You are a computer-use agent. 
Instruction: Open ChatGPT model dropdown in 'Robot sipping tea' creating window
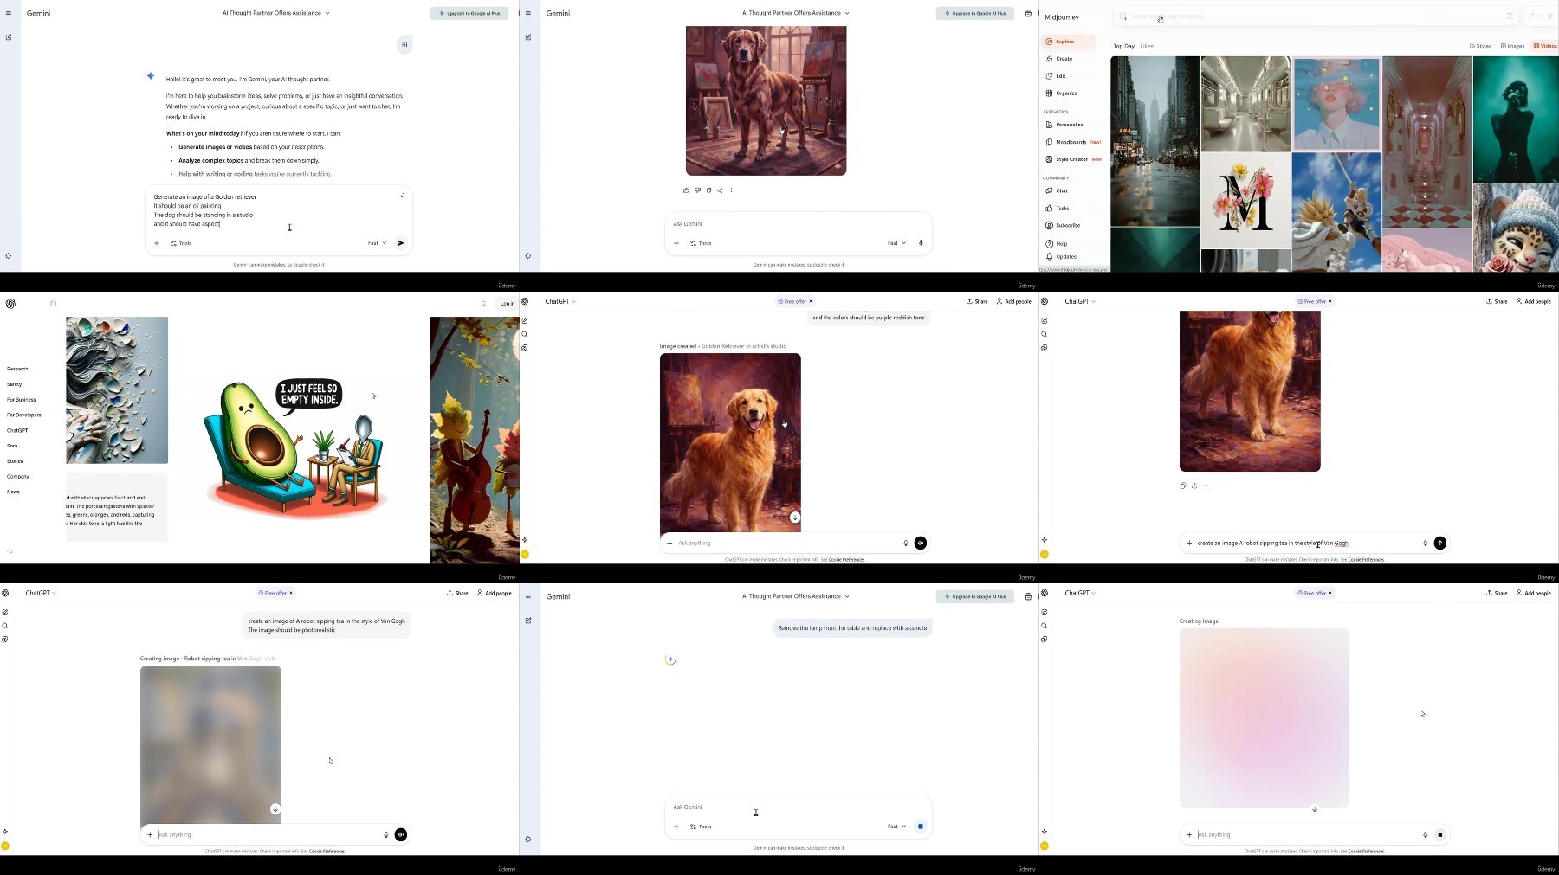[41, 594]
